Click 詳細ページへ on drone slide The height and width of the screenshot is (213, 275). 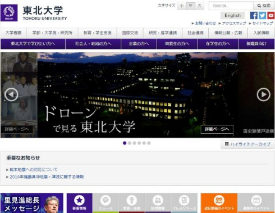(217, 129)
